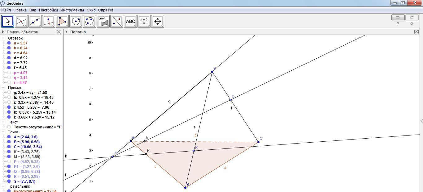
Task: Collapse the Прямая group
Action: coord(3,88)
